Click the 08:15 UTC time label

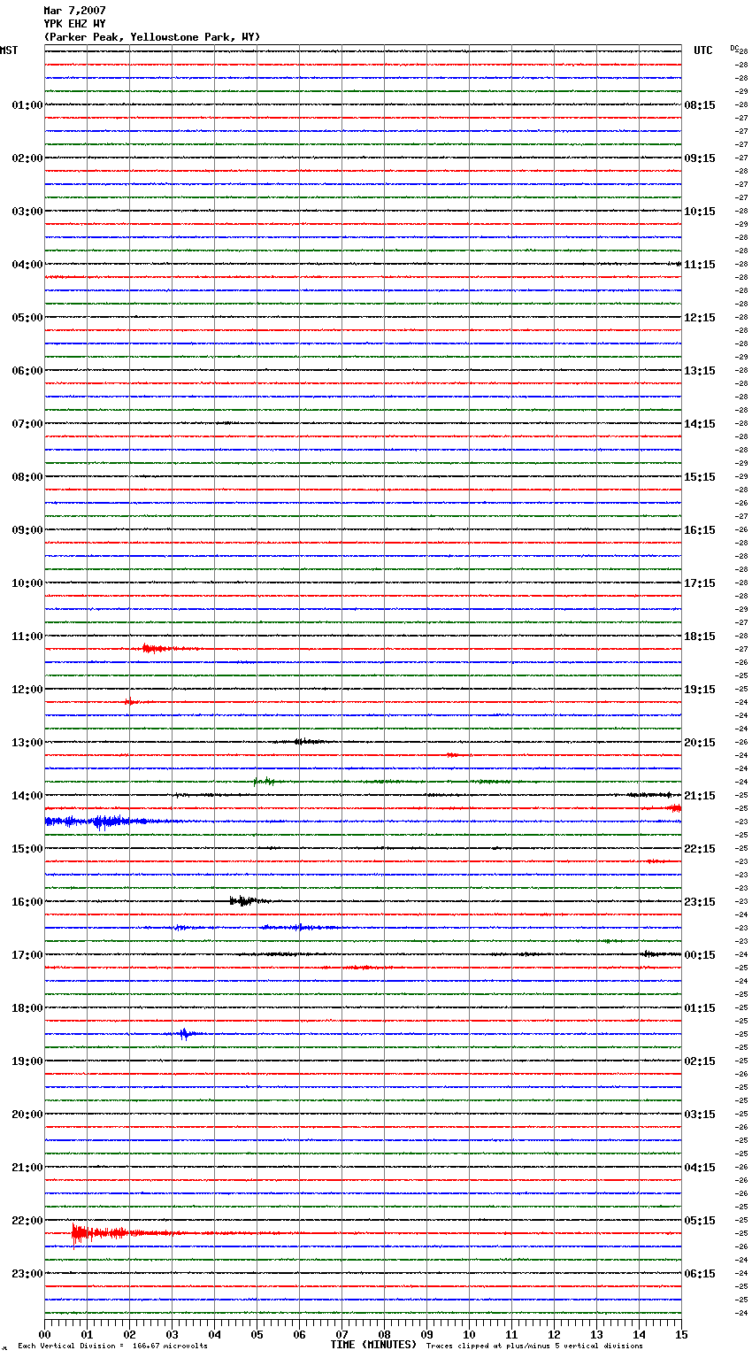click(700, 105)
